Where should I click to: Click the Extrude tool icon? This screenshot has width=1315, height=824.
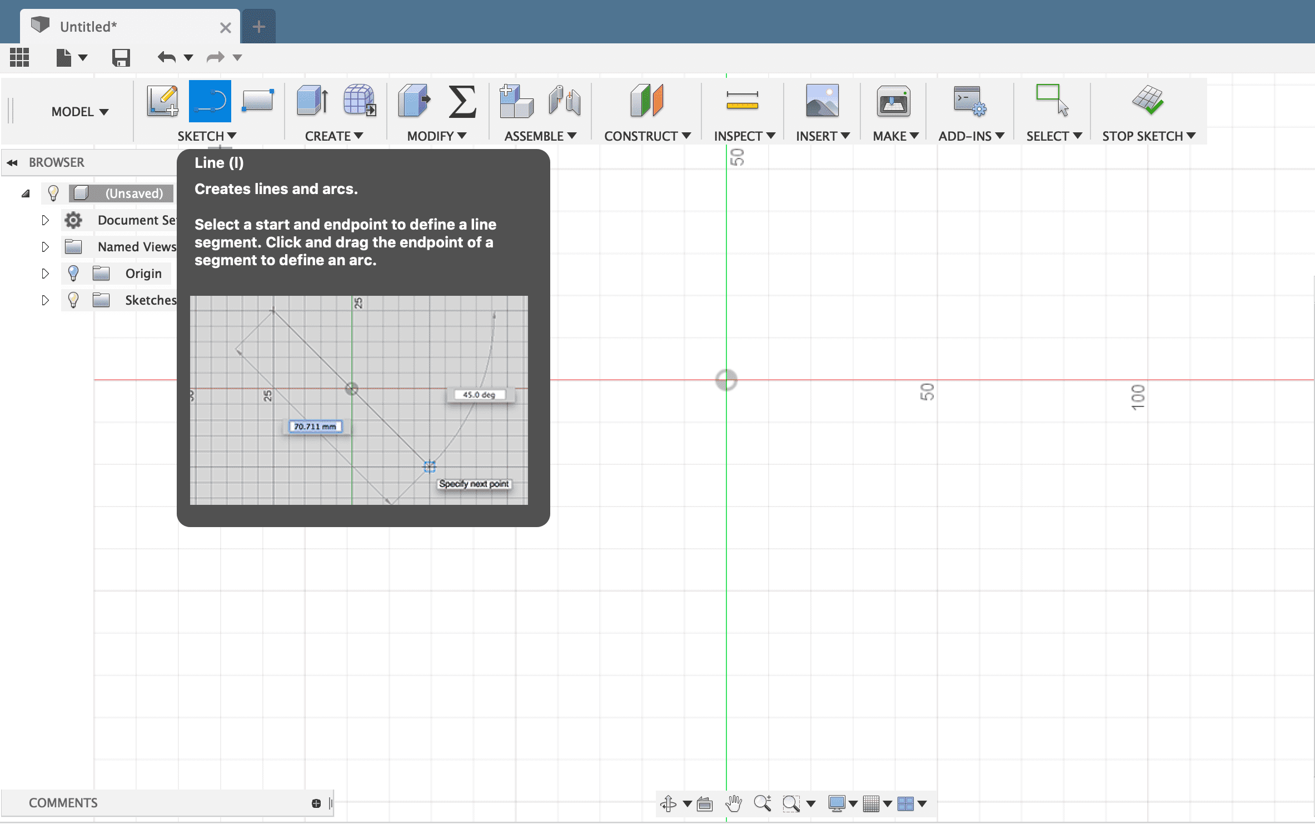[312, 101]
